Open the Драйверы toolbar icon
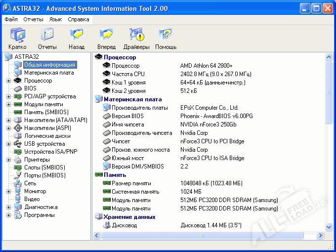The height and width of the screenshot is (252, 336). (136, 39)
